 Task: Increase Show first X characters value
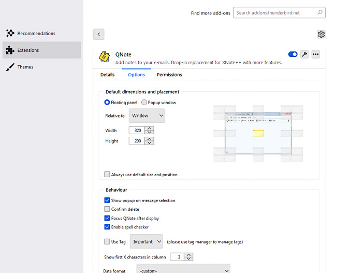pyautogui.click(x=189, y=255)
